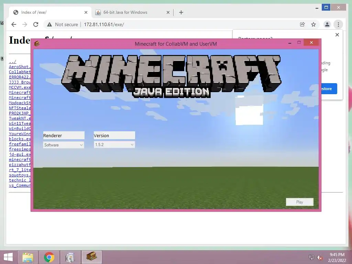Open the pizzahutf link in index

[x=20, y=165]
